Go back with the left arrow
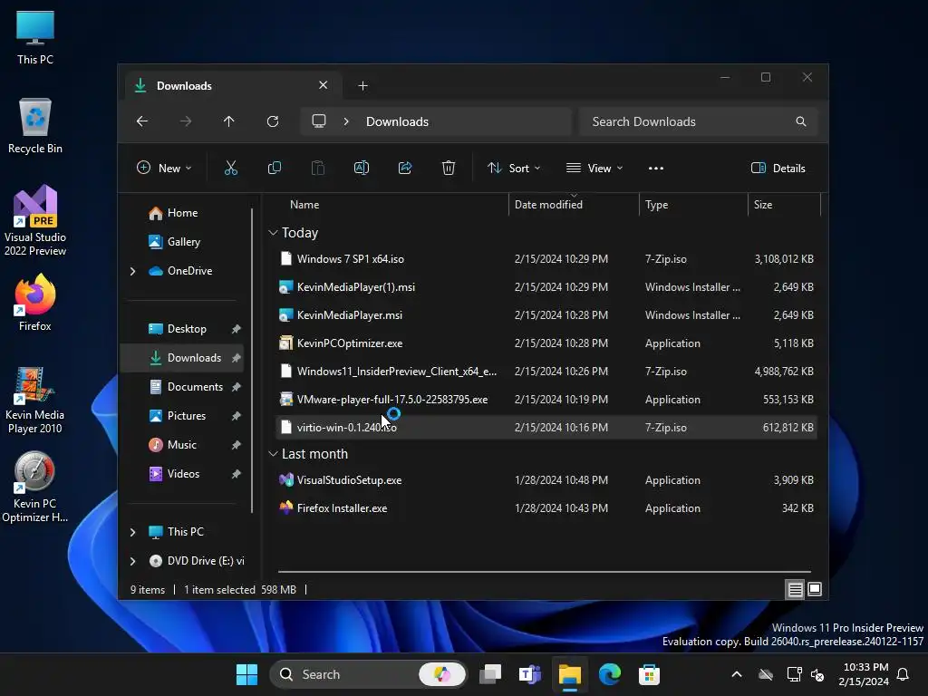Screen dimensions: 928x696 (x=142, y=121)
